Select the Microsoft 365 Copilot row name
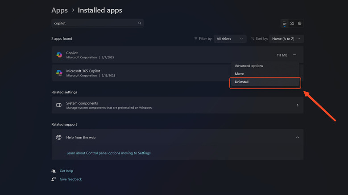 coord(83,71)
